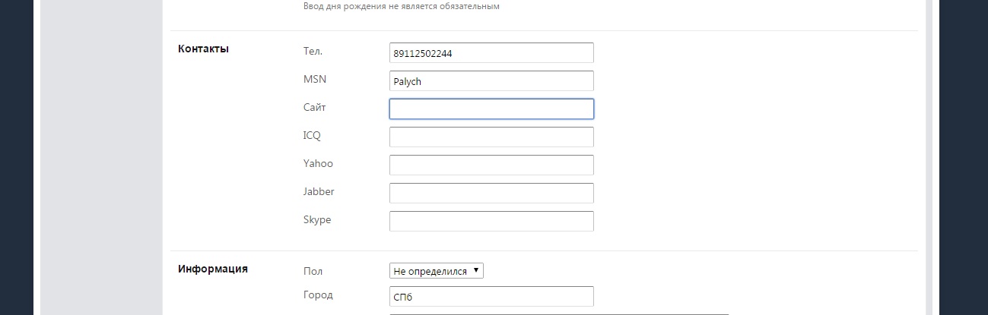The height and width of the screenshot is (315, 988).
Task: Click the MSN field label
Action: tap(314, 79)
